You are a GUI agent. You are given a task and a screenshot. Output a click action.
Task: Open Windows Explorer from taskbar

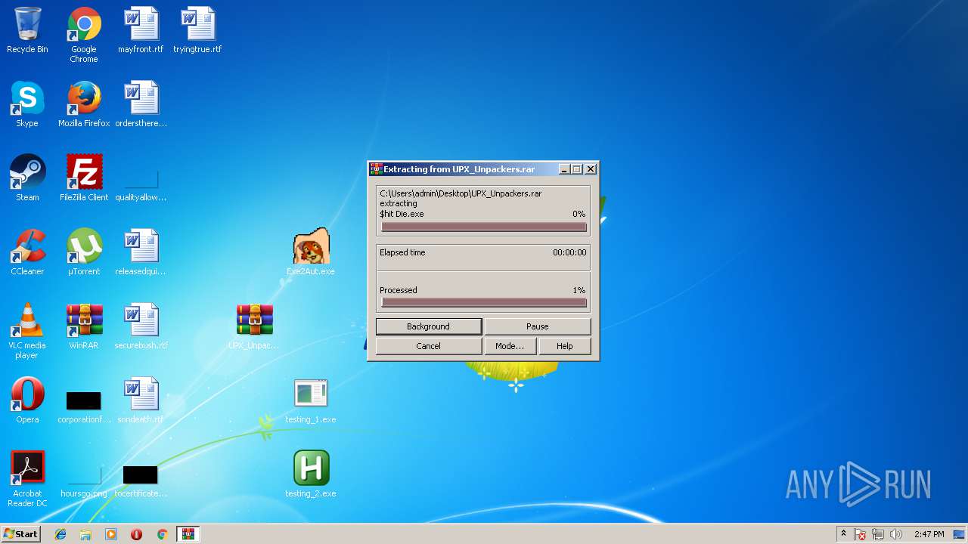pos(85,534)
